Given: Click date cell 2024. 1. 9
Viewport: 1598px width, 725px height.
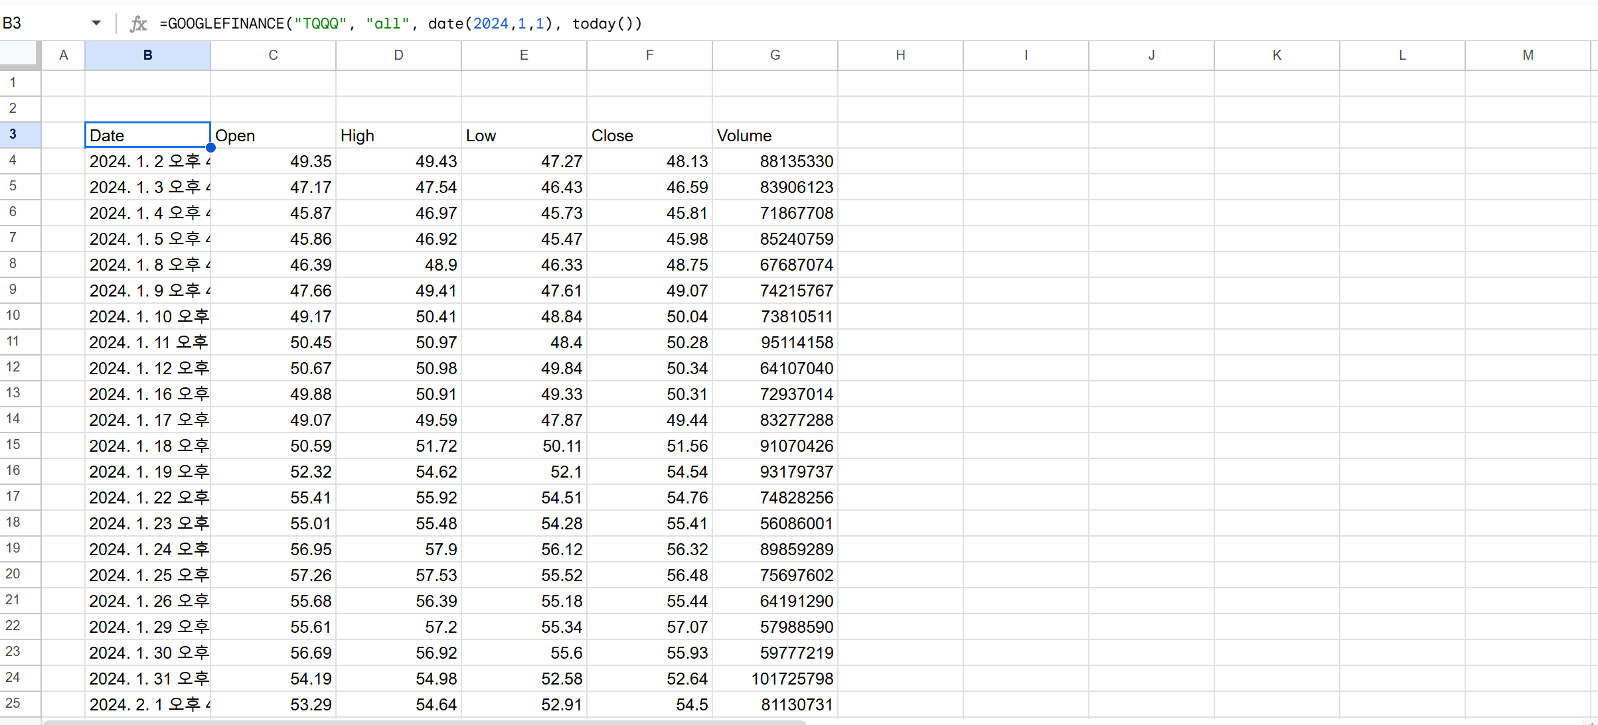Looking at the screenshot, I should [147, 291].
